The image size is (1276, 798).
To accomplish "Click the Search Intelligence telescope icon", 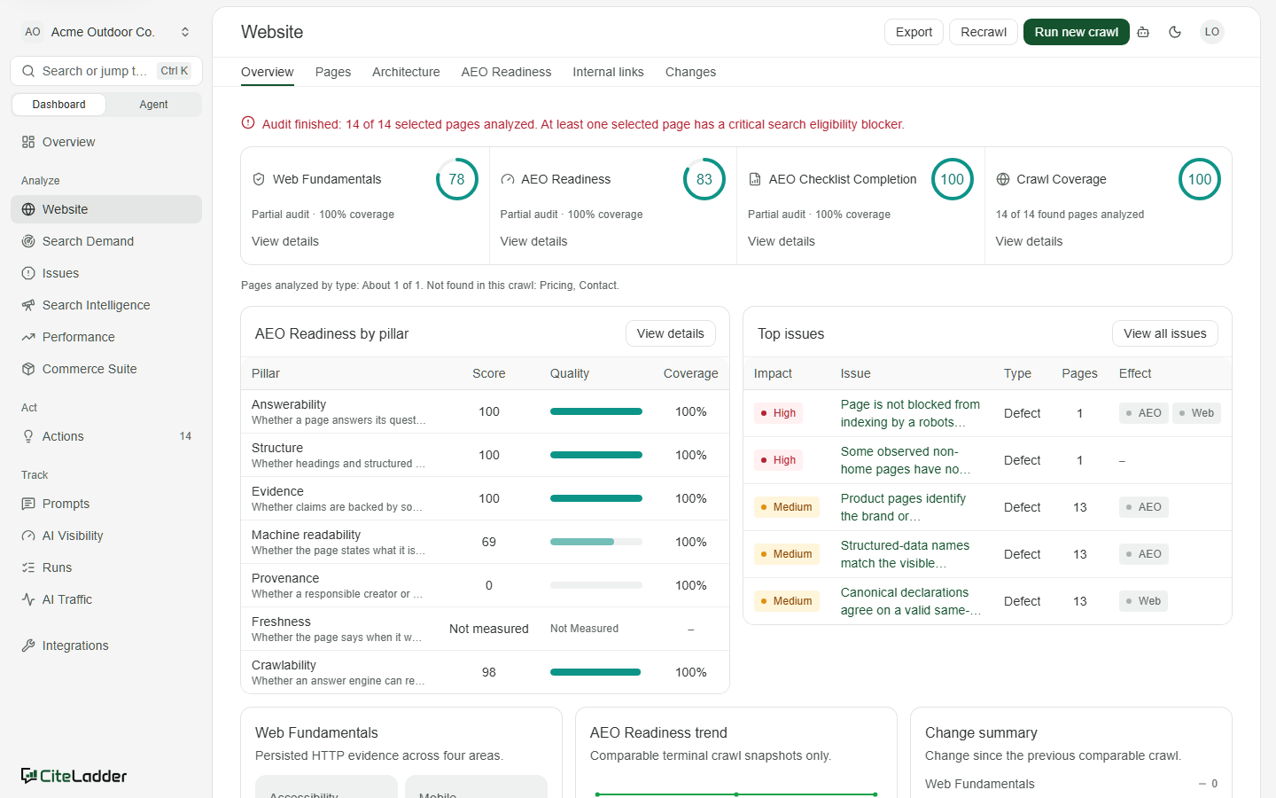I will [x=28, y=305].
